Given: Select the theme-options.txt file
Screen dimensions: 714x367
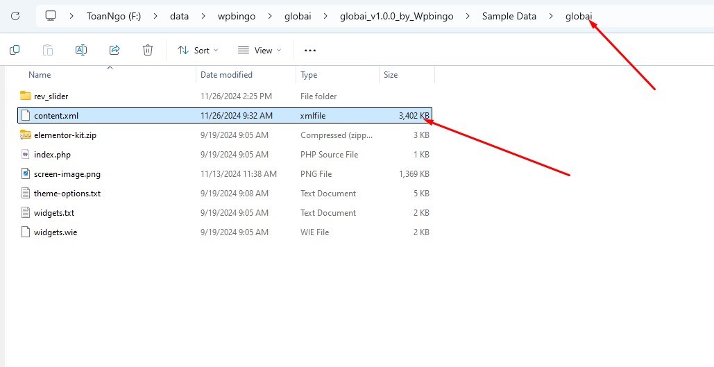Looking at the screenshot, I should [67, 194].
